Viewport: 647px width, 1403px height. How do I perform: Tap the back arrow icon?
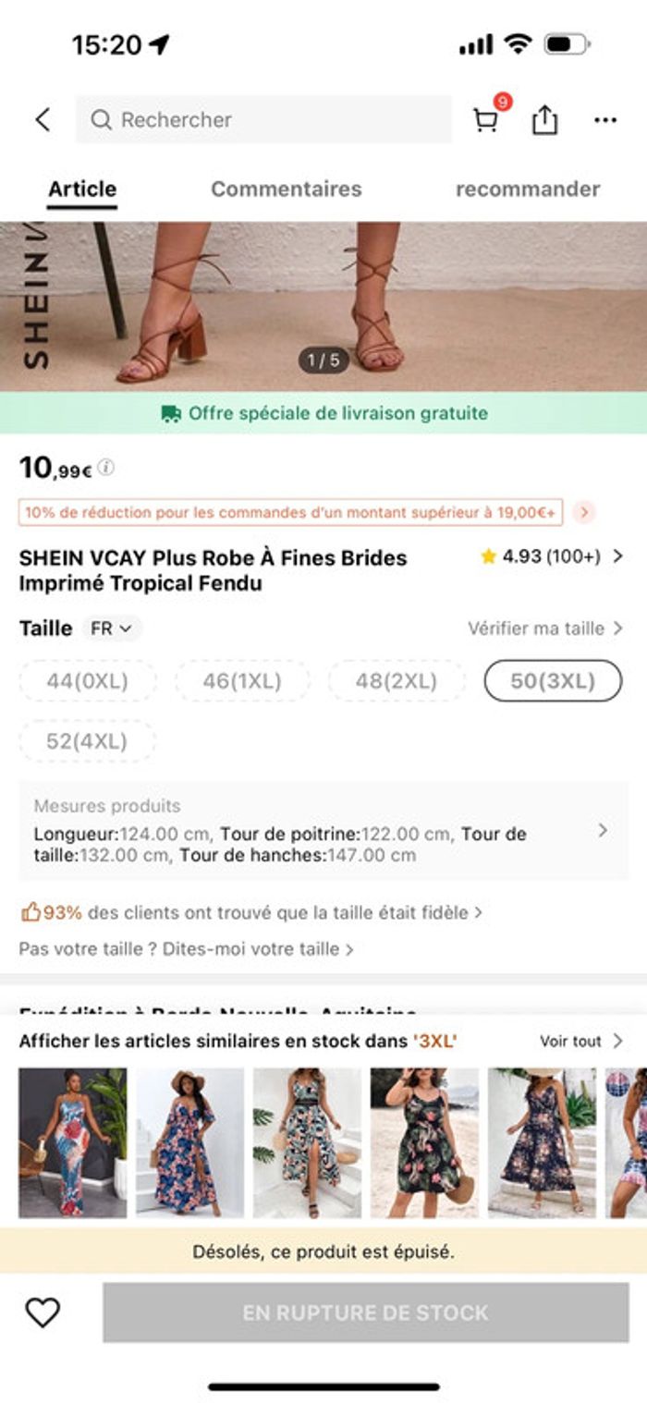tap(43, 119)
